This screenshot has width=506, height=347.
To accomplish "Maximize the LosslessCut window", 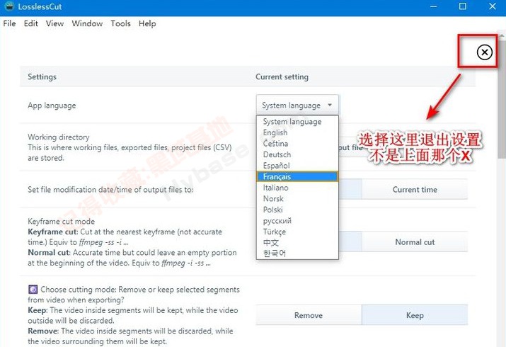I will [463, 6].
